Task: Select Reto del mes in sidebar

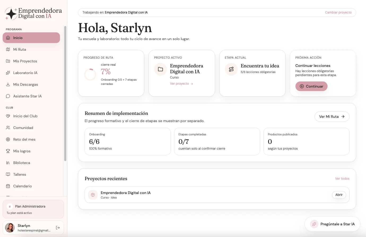Action: (x=31, y=139)
